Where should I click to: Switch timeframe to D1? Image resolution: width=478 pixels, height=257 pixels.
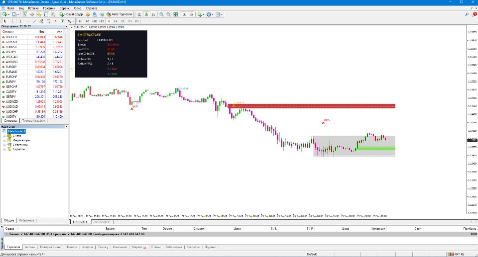(122, 21)
